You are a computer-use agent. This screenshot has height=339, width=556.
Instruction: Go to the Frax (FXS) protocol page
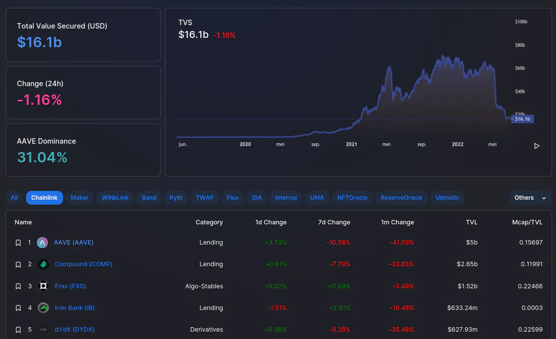click(70, 286)
